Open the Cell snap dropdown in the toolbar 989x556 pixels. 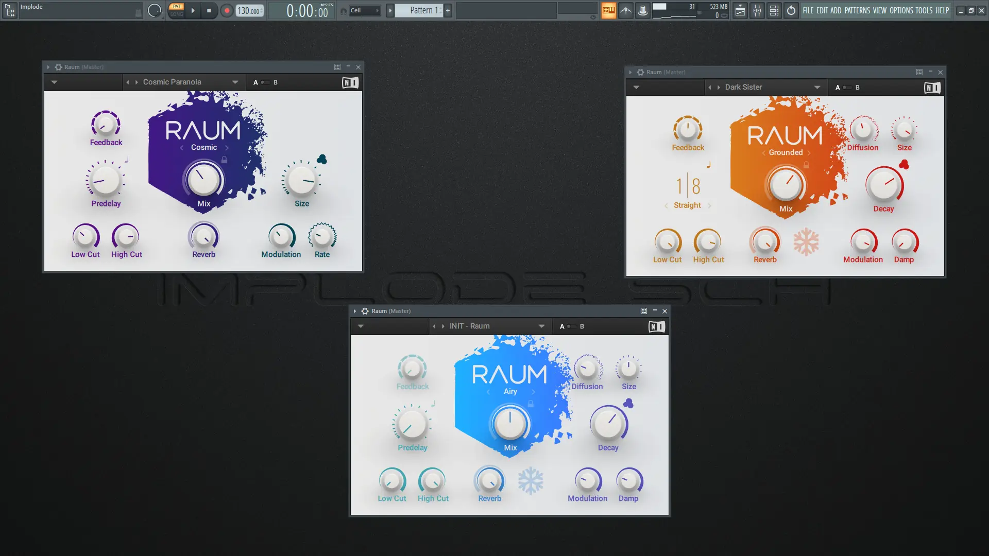click(365, 10)
